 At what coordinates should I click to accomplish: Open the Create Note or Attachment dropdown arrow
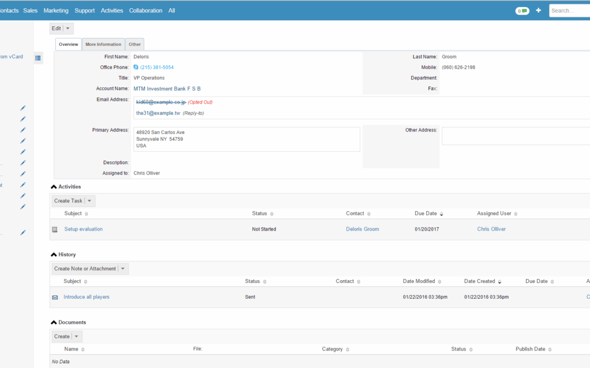[123, 269]
